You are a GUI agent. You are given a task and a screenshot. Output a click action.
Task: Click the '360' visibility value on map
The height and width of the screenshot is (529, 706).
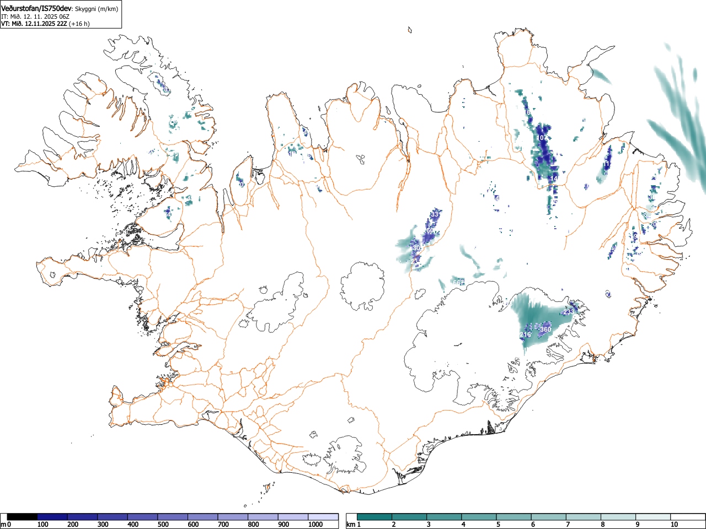click(x=545, y=330)
